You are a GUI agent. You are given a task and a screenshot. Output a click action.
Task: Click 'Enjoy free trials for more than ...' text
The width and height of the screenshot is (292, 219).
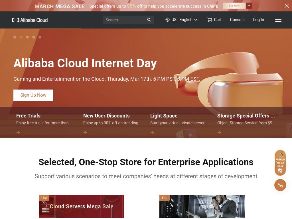44,123
